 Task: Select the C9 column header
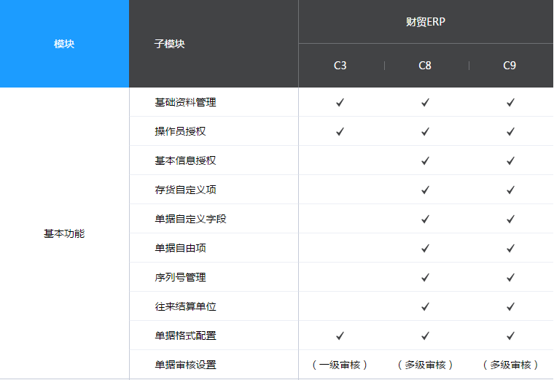point(510,66)
